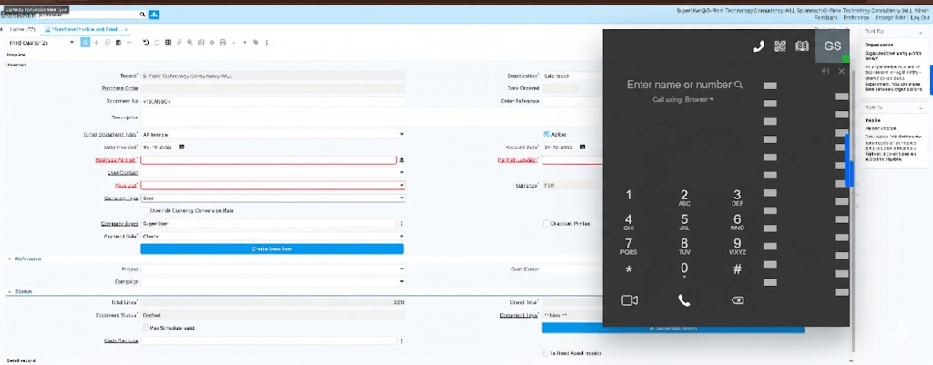
Task: Open the Price List dropdown
Action: 402,185
